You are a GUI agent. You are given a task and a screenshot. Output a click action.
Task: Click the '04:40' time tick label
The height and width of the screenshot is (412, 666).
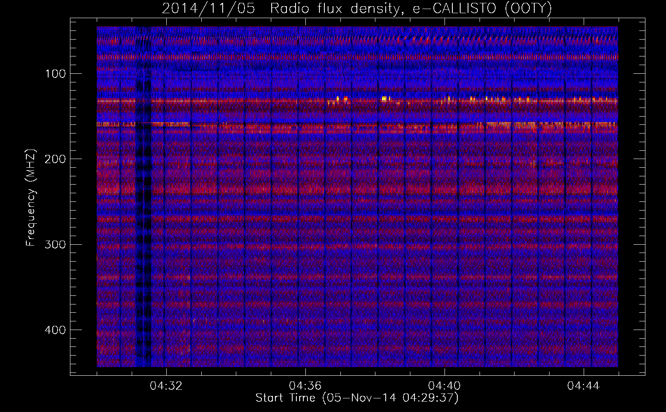[x=445, y=386]
